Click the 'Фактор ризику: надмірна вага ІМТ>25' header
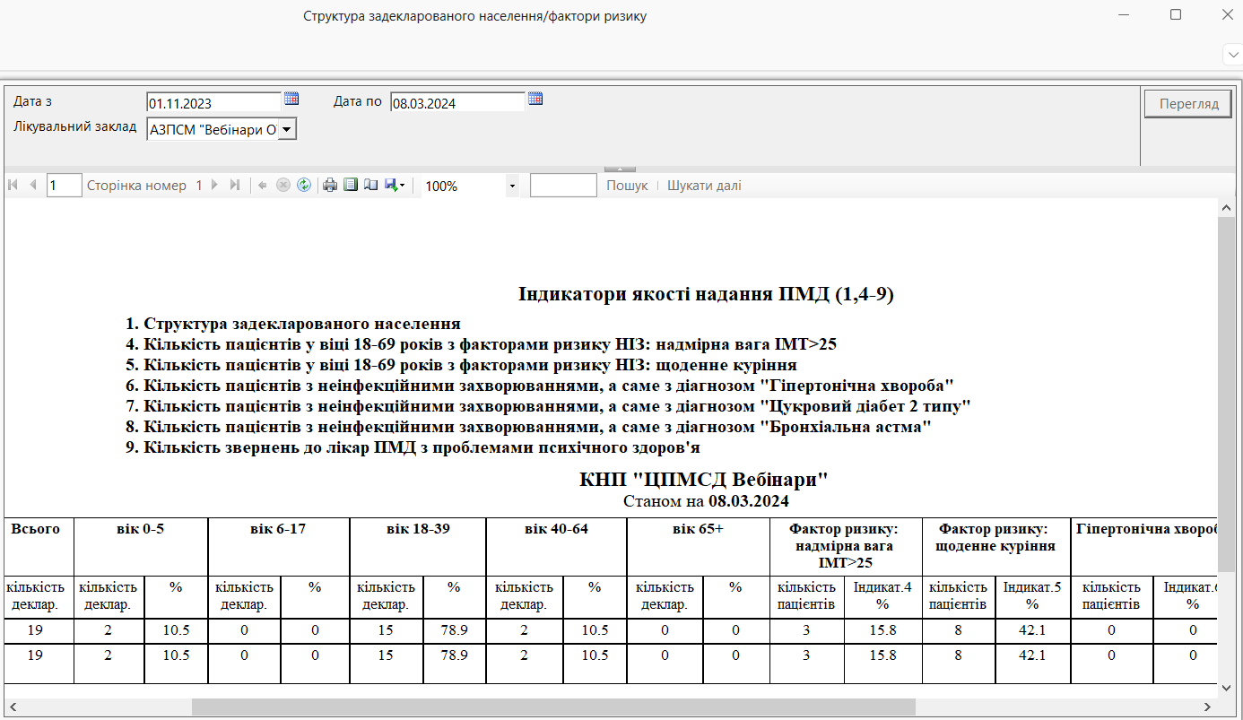The height and width of the screenshot is (720, 1243). point(845,545)
